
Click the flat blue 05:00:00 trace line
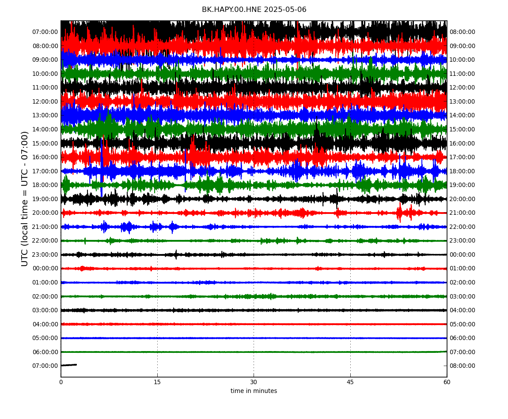coord(254,338)
